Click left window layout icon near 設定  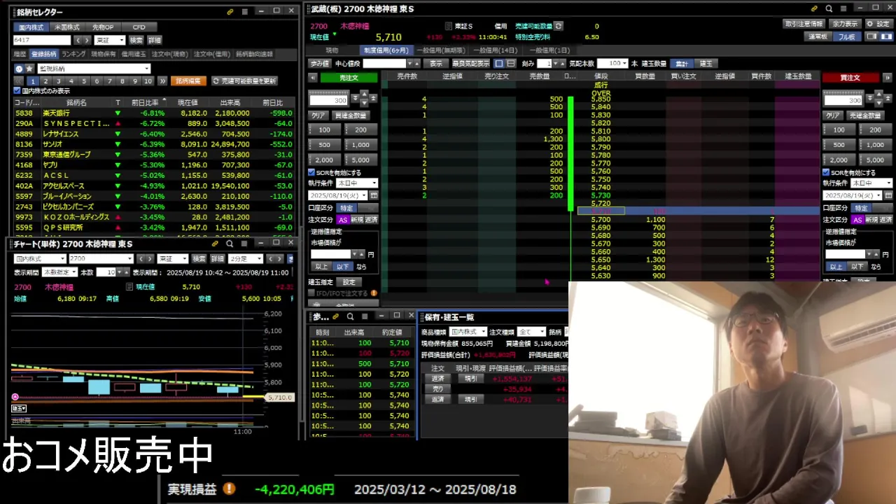click(872, 37)
